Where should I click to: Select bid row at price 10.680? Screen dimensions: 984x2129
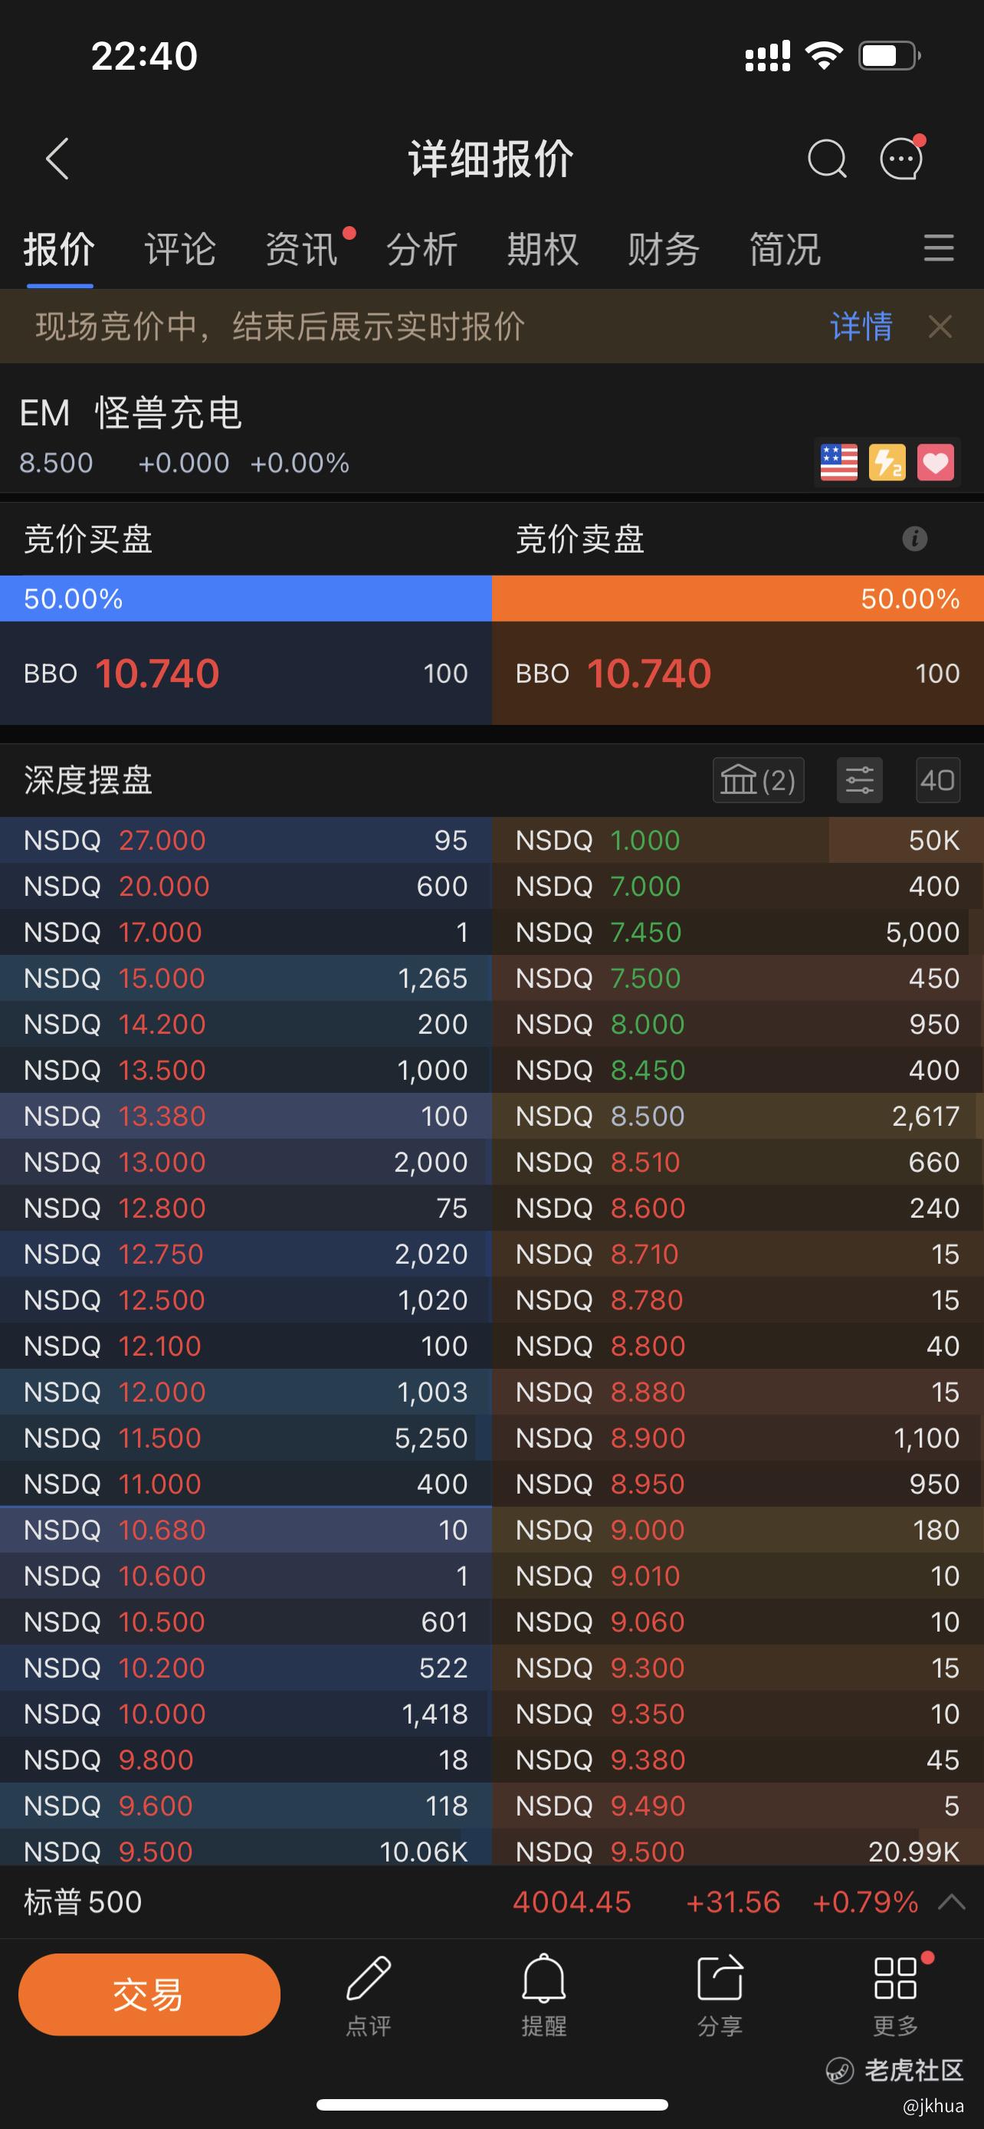[246, 1530]
